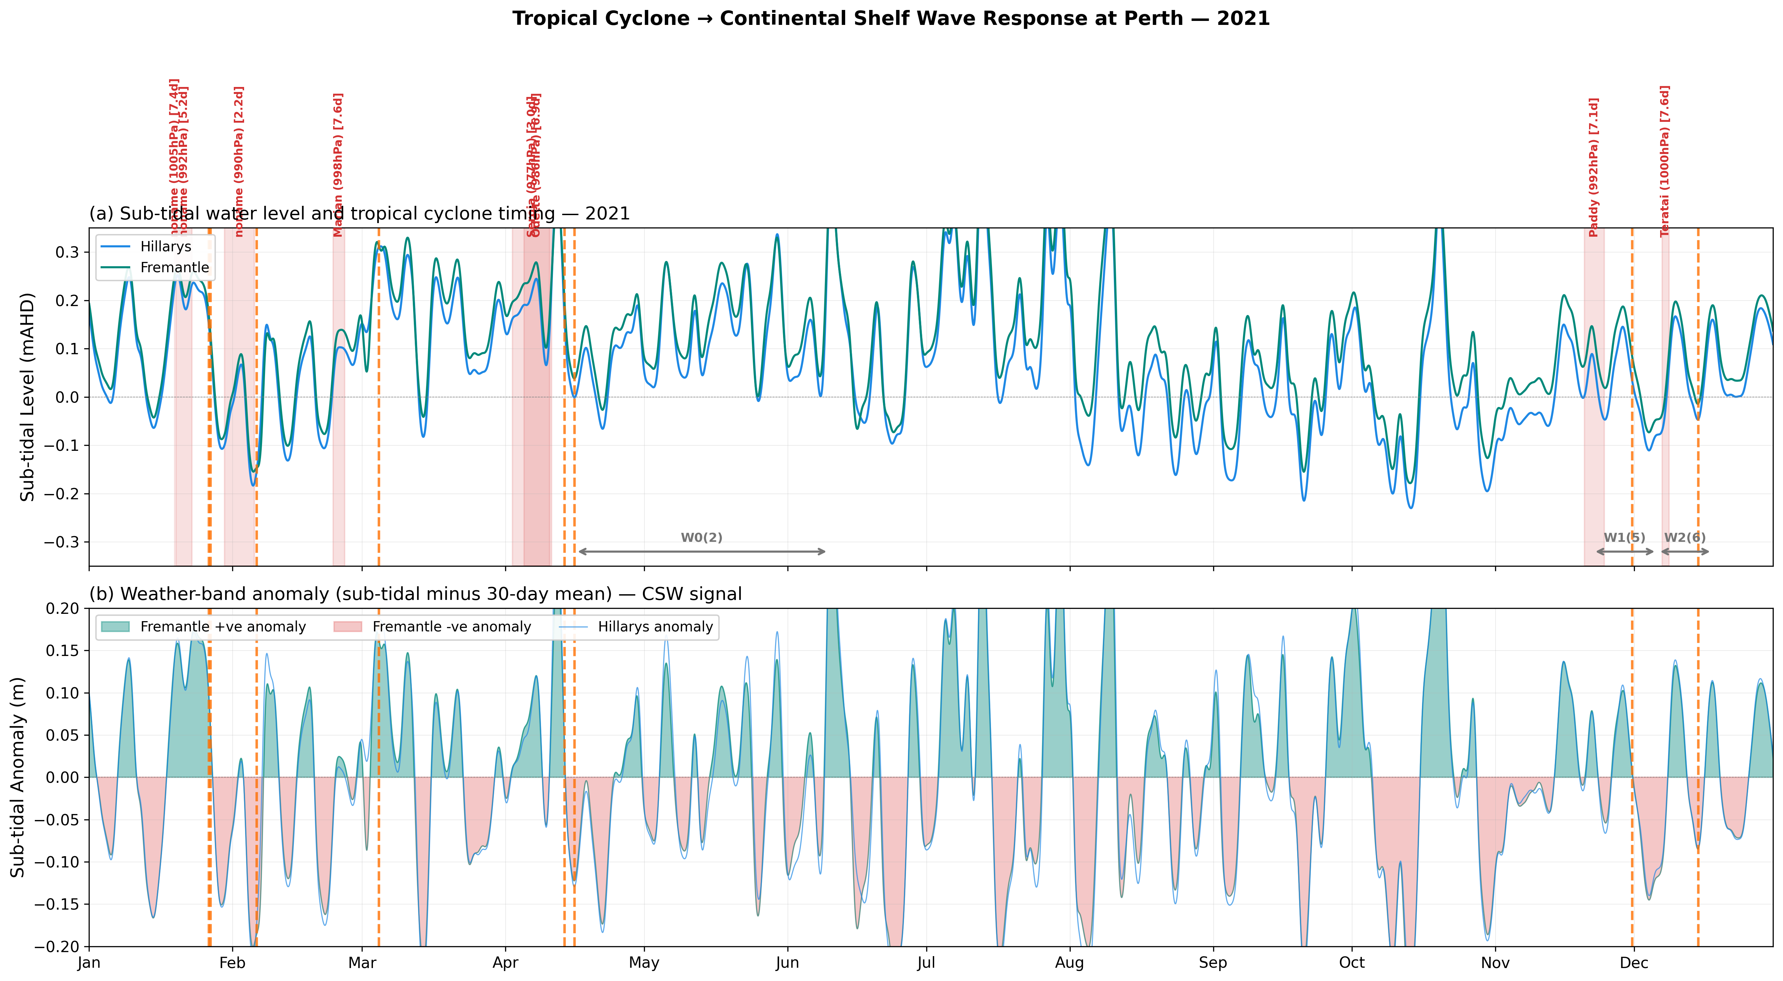1783x981 pixels.
Task: Click the '0.10' y-tick in panel (b)
Action: tap(63, 693)
